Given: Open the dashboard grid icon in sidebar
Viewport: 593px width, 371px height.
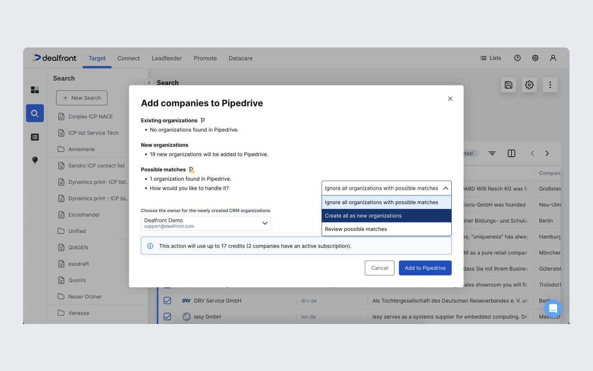Looking at the screenshot, I should (x=35, y=90).
